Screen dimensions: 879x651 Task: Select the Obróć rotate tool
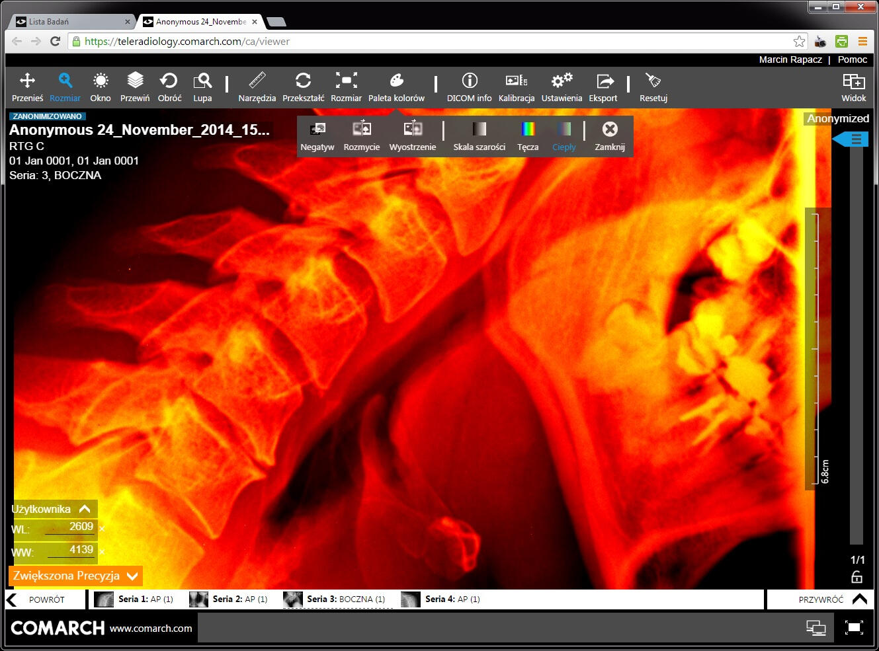(169, 87)
